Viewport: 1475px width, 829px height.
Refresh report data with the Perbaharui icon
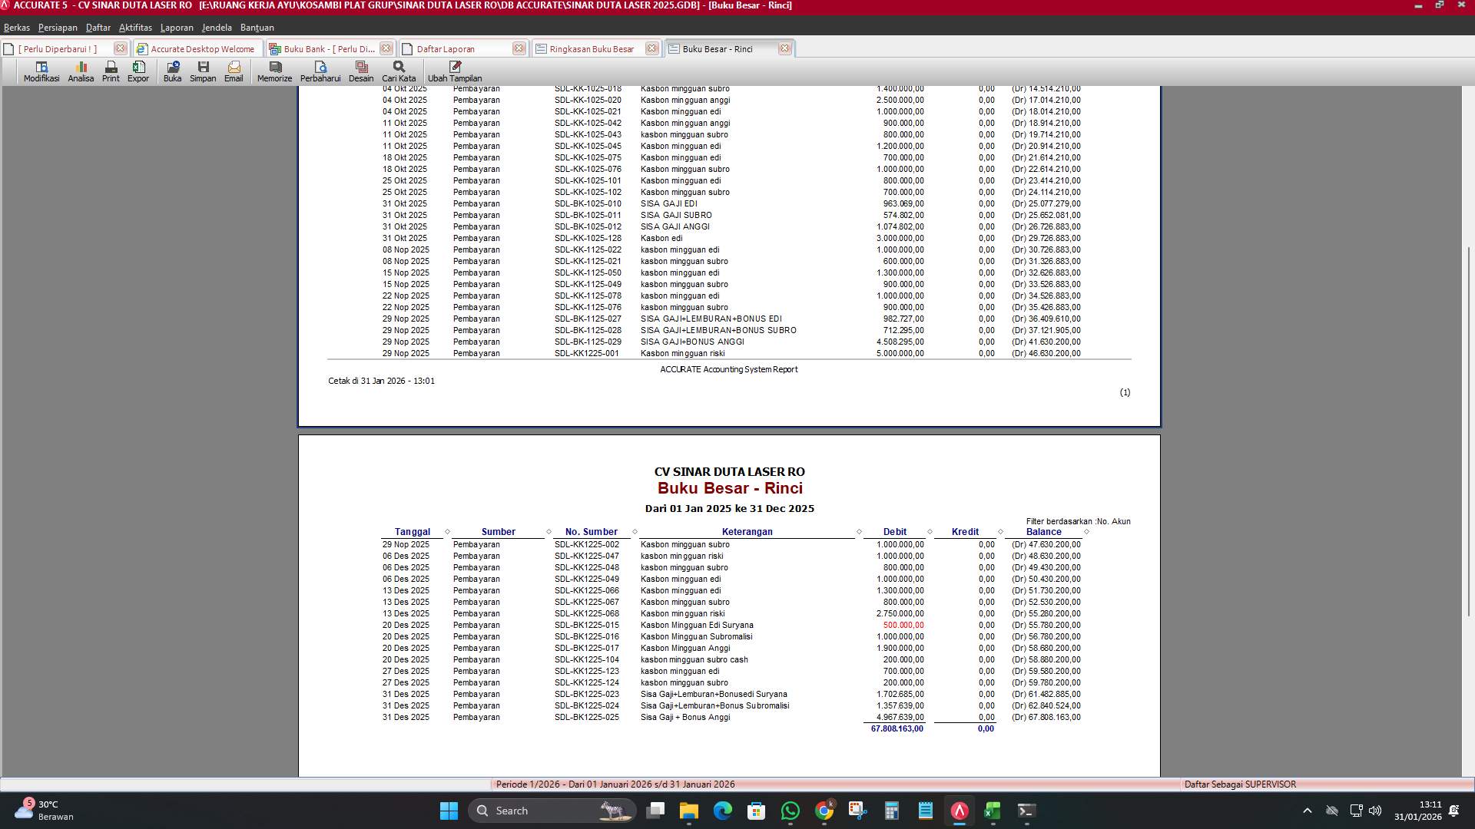(321, 71)
